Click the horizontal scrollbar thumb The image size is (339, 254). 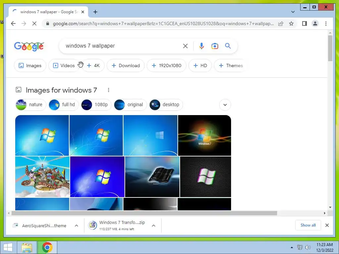(144, 213)
